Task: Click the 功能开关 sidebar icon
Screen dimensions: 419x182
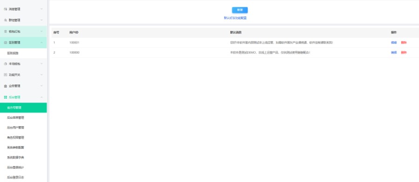Action: (5, 75)
